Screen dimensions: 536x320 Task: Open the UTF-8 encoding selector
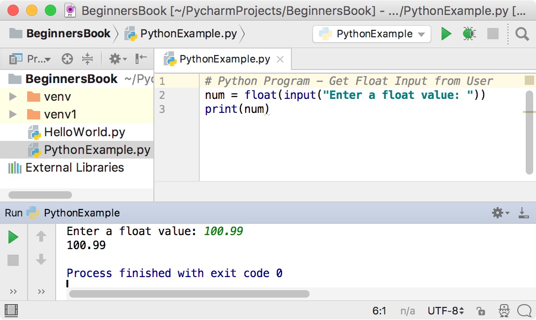(x=446, y=311)
